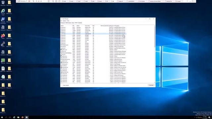This screenshot has height=119, width=212.
Task: Select the MsMpEng.exe antimalware row
Action: pos(93,45)
